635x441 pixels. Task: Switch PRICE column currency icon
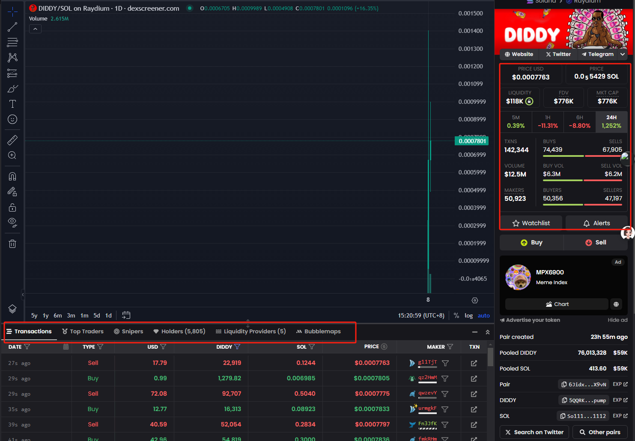[384, 347]
